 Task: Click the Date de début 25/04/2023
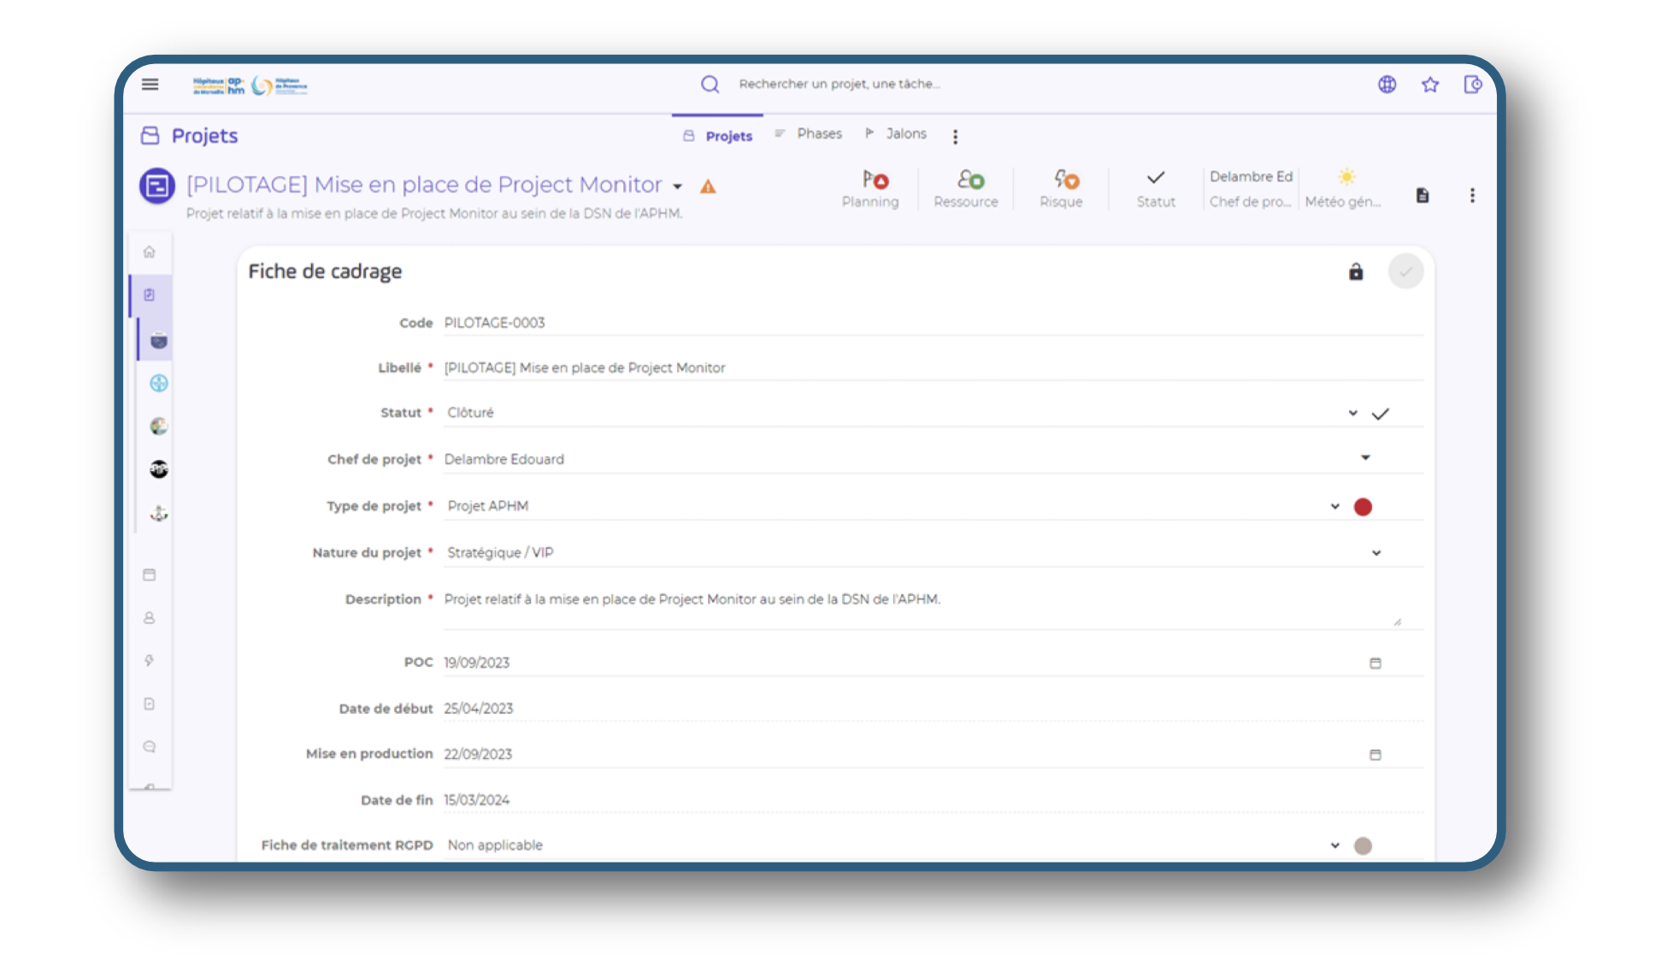tap(478, 709)
